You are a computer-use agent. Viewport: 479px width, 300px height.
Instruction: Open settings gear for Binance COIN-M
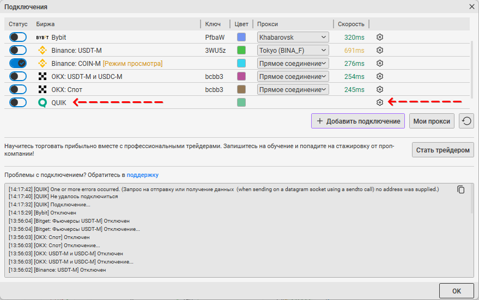click(x=380, y=63)
